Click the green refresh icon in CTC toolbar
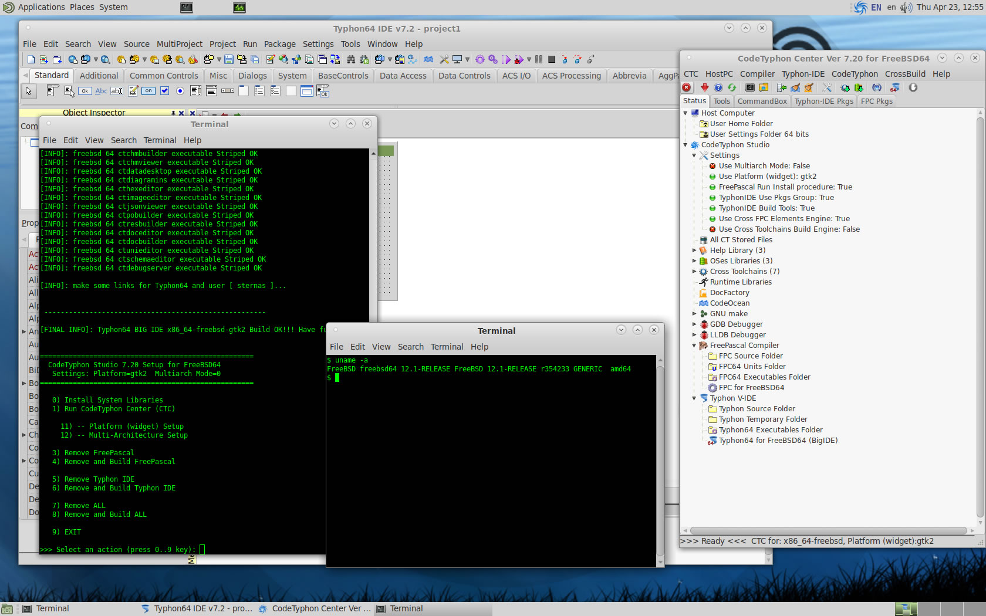 (x=732, y=87)
